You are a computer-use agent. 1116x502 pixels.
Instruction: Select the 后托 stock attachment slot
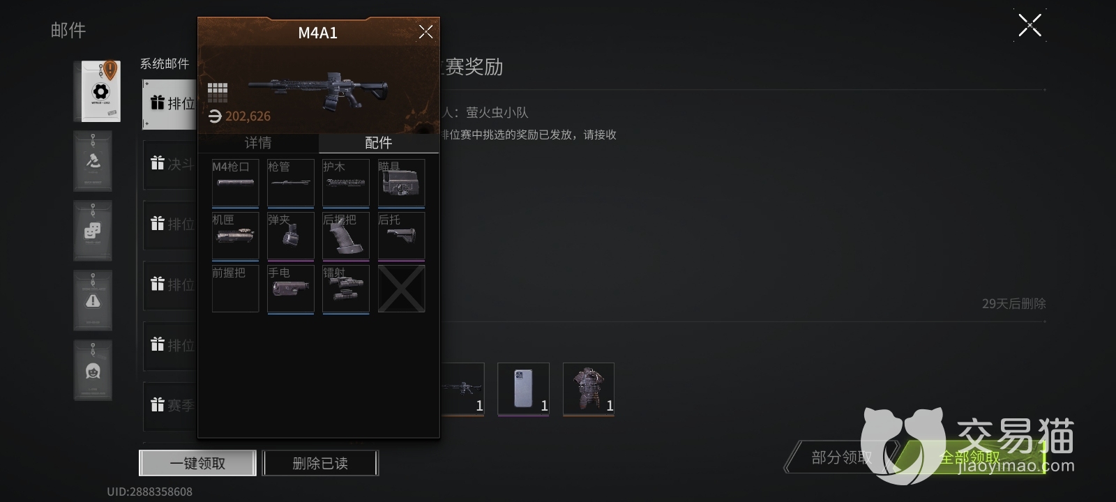401,236
